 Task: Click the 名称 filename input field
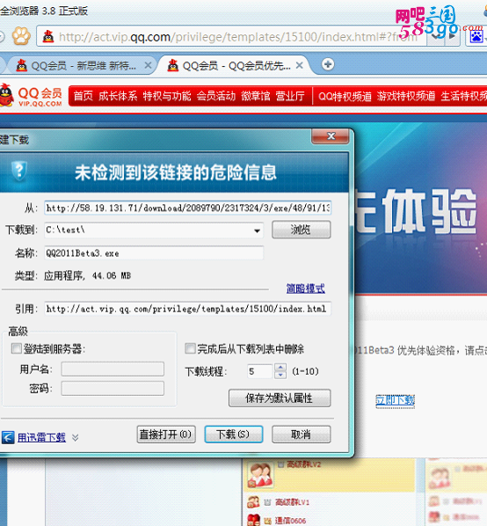point(154,253)
